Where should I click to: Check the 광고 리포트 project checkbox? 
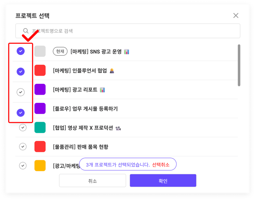(21, 92)
